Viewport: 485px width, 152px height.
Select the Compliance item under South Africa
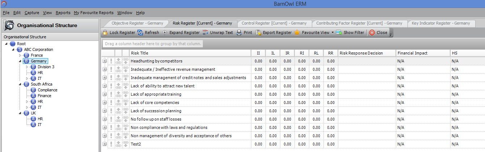[47, 90]
